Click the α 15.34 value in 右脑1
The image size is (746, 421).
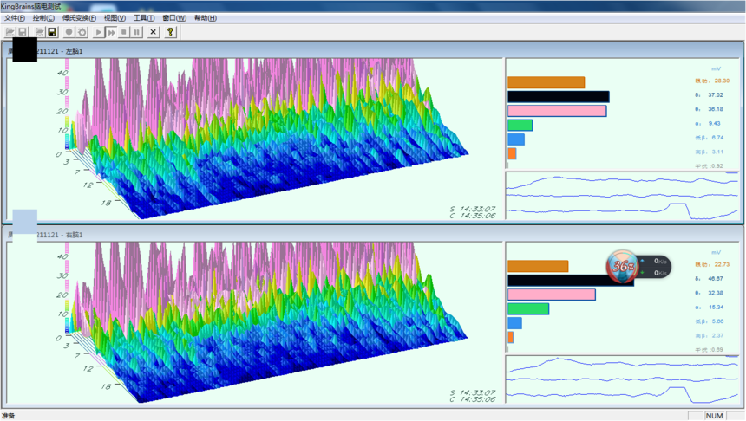pos(710,308)
